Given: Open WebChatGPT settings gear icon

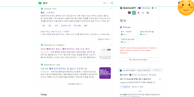Looking at the screenshot, I should [x=152, y=8].
